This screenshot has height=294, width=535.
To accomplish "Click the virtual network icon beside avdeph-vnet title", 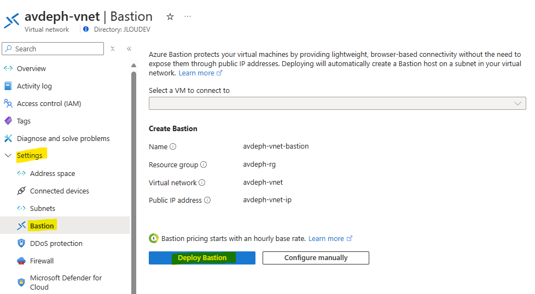I will pyautogui.click(x=11, y=20).
